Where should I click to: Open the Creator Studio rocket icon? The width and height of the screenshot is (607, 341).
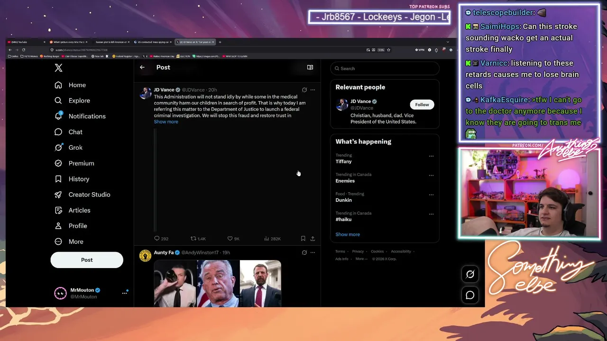click(58, 195)
